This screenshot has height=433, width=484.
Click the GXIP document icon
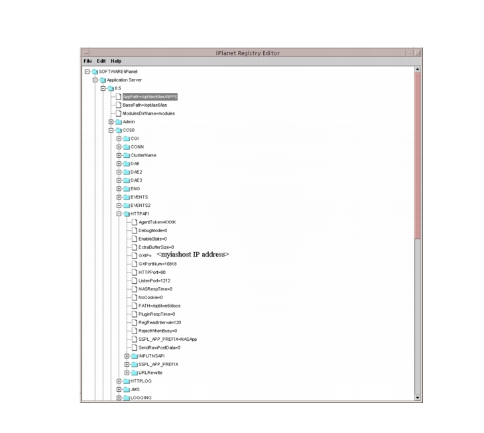point(135,255)
